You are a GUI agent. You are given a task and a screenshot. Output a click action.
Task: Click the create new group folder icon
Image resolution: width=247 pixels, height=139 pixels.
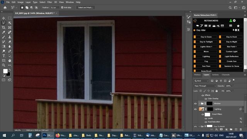[x=231, y=129]
